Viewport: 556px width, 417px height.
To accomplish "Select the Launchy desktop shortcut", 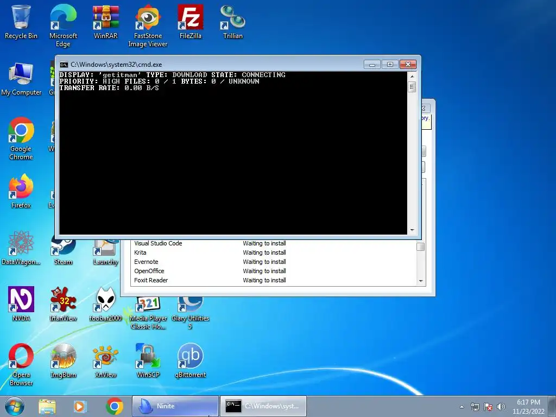I will click(106, 252).
